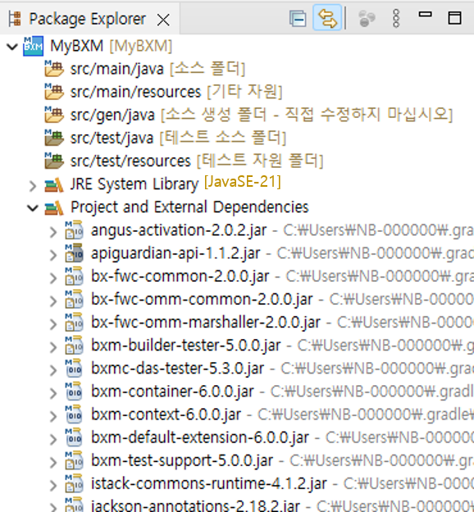Click Collapse All toolbar icon
The width and height of the screenshot is (474, 512).
(298, 19)
